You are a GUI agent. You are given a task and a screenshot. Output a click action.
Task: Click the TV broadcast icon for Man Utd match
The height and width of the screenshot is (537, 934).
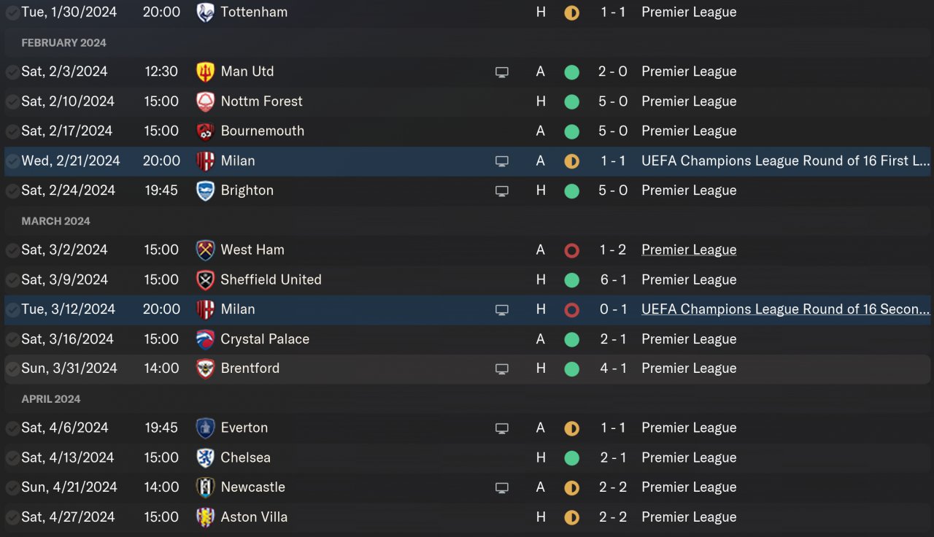point(502,72)
